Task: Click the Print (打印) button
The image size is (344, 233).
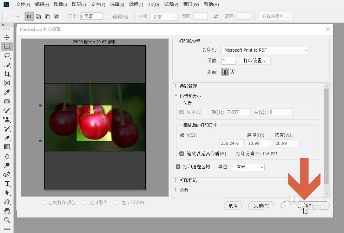Action: (x=305, y=206)
